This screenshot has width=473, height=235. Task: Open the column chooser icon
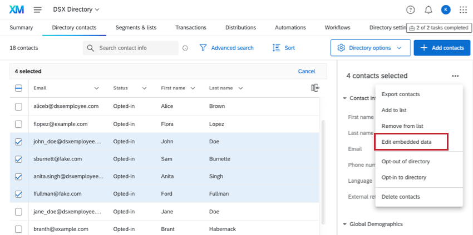316,88
